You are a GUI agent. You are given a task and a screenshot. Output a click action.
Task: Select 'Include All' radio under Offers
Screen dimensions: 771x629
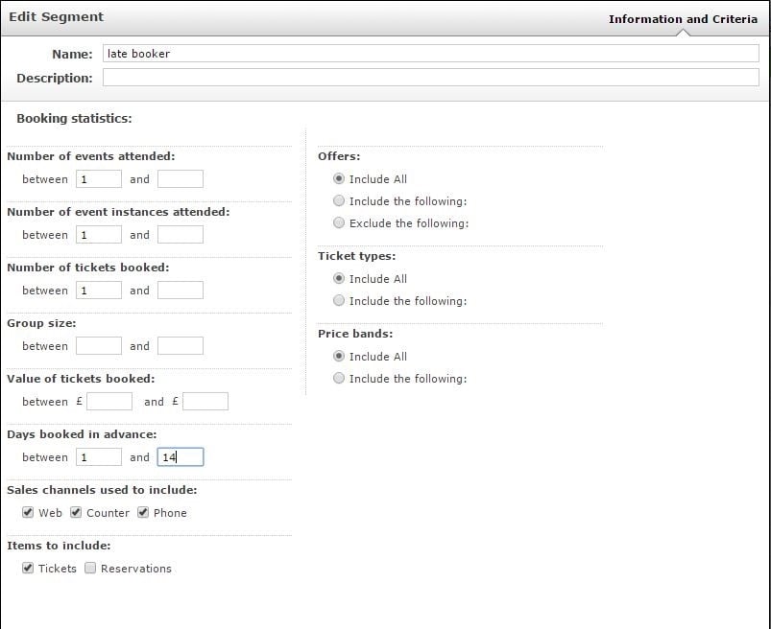coord(339,178)
